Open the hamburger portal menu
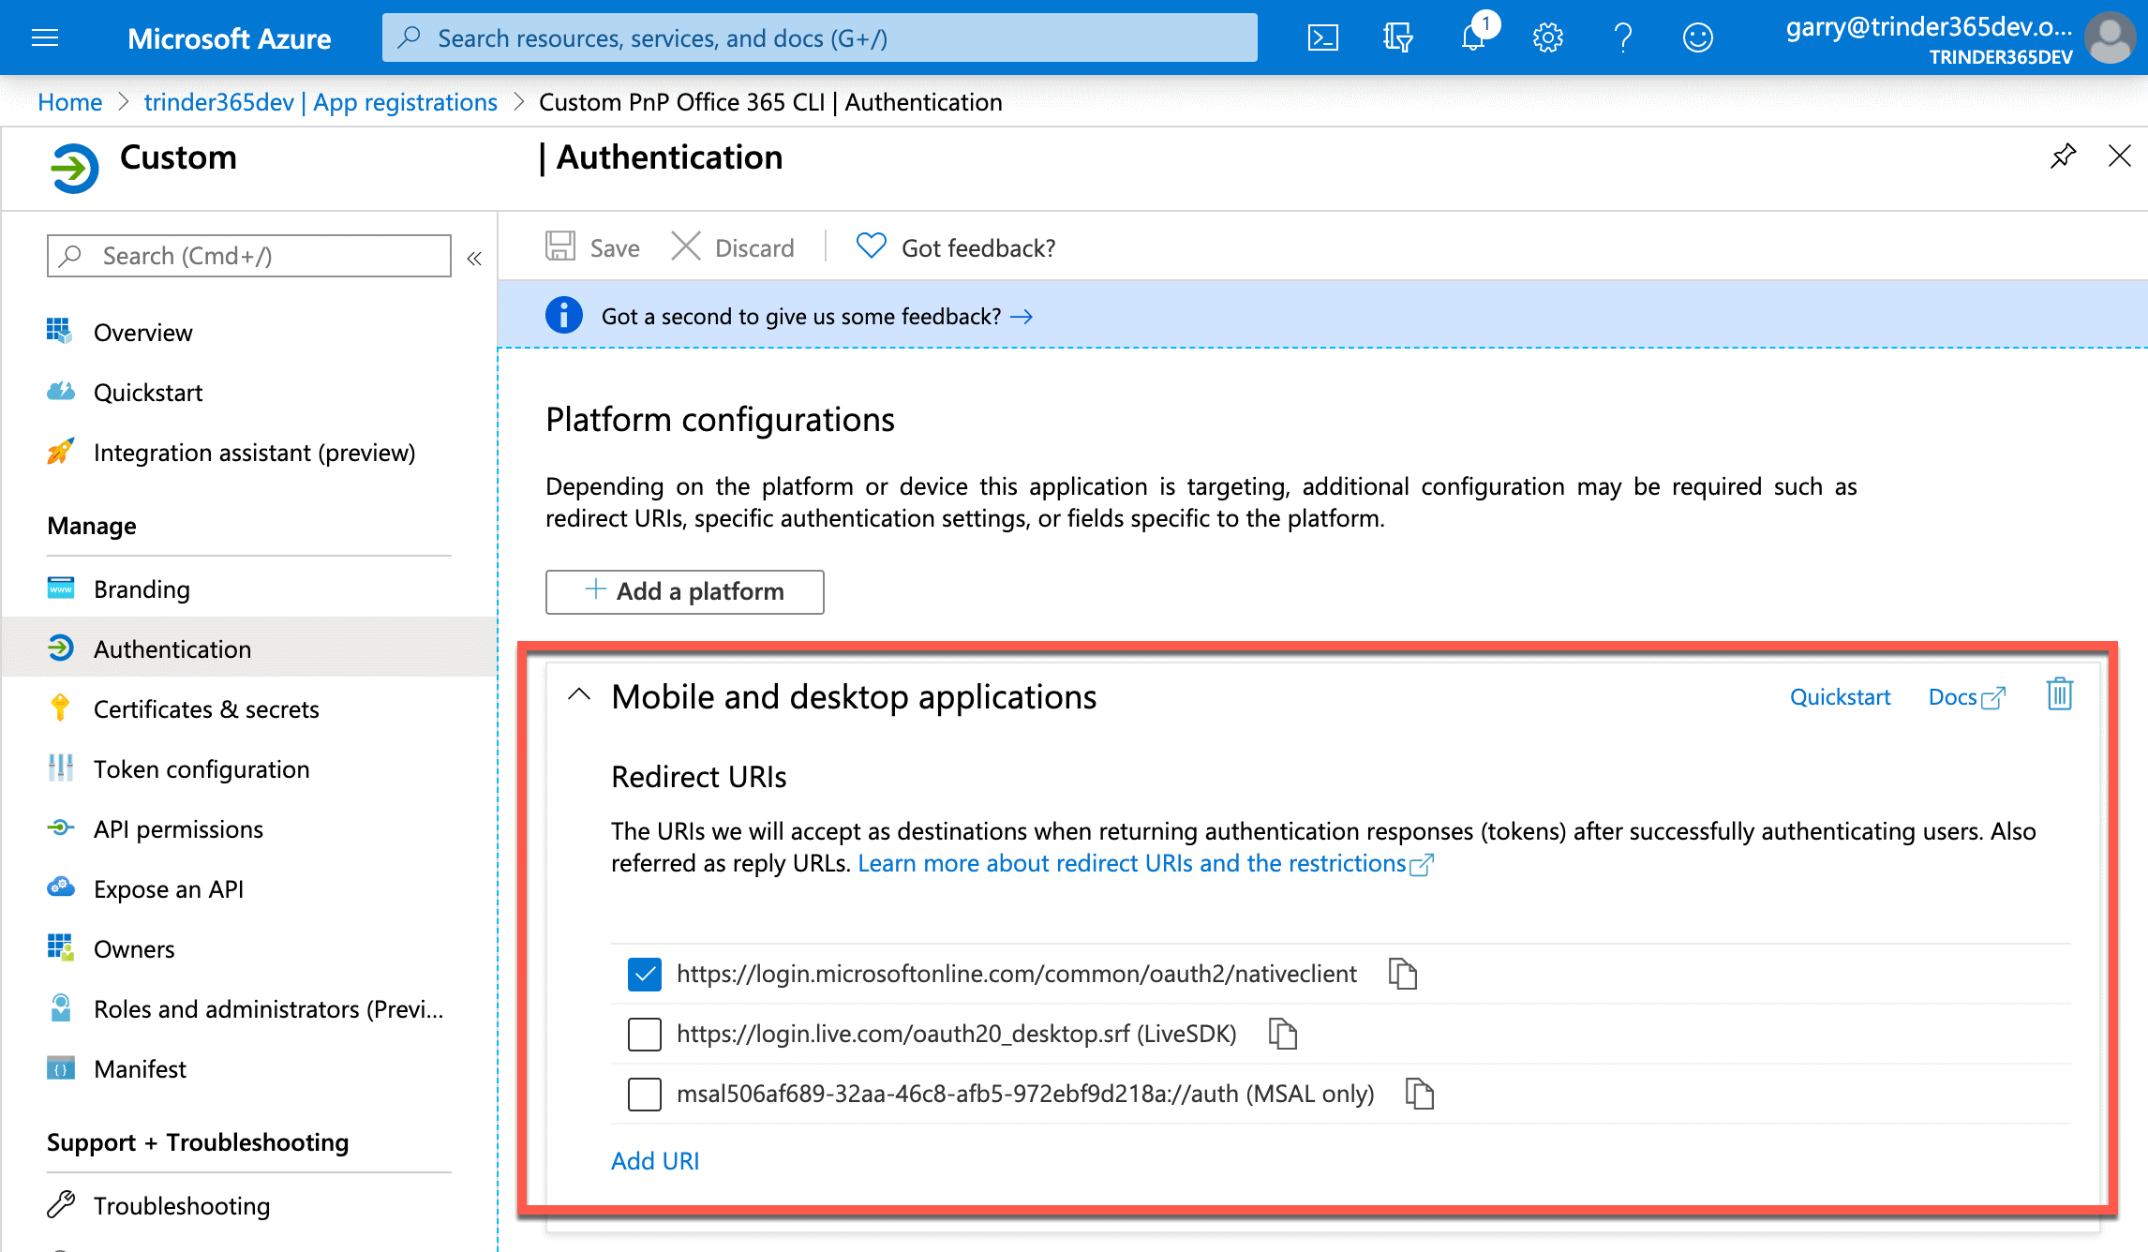2148x1252 pixels. 44,37
